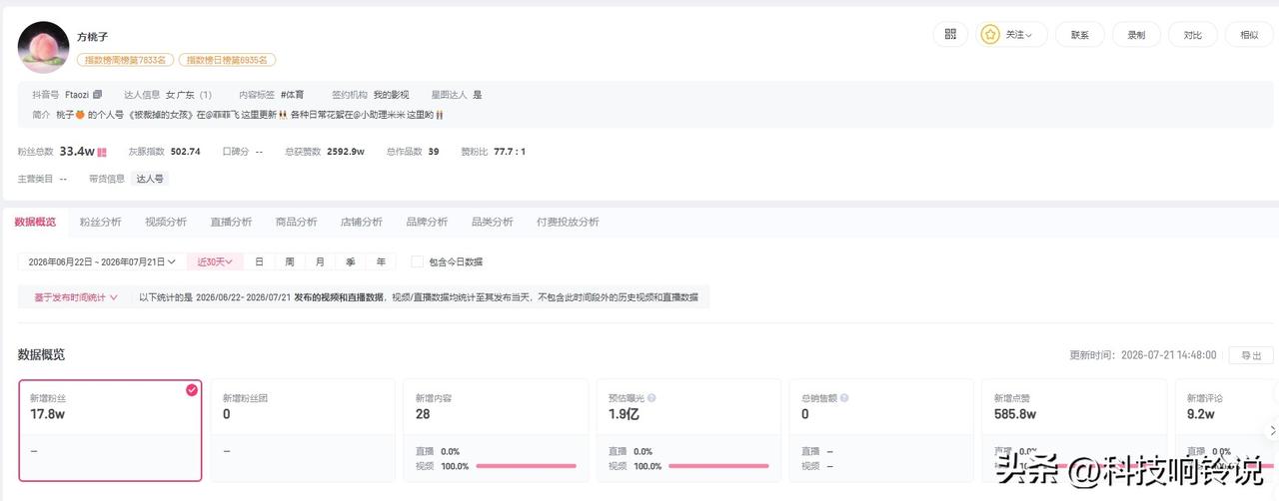Click the 录制 button
Image resolution: width=1279 pixels, height=501 pixels.
click(x=1136, y=34)
